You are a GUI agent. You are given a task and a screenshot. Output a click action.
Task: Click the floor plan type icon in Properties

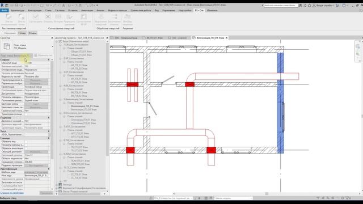point(7,46)
